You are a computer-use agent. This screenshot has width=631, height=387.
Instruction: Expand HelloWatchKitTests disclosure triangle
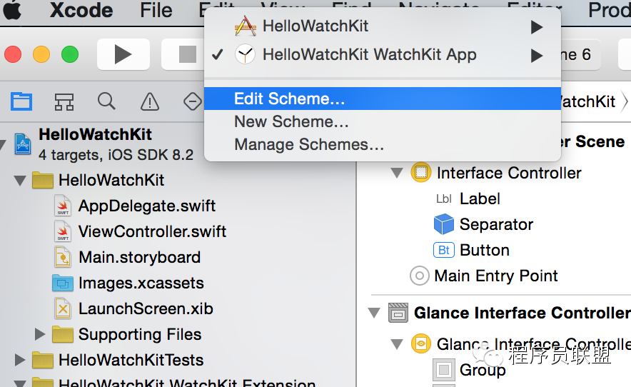pyautogui.click(x=19, y=360)
